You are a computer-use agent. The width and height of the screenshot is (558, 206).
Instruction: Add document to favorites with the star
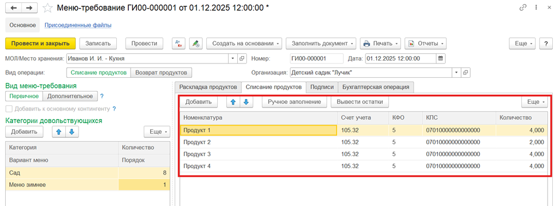click(x=48, y=7)
